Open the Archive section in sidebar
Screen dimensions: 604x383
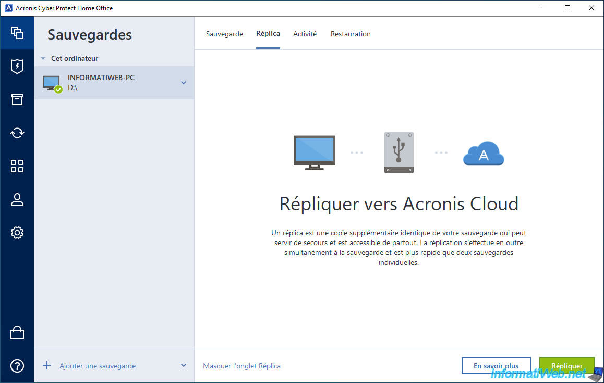point(17,99)
